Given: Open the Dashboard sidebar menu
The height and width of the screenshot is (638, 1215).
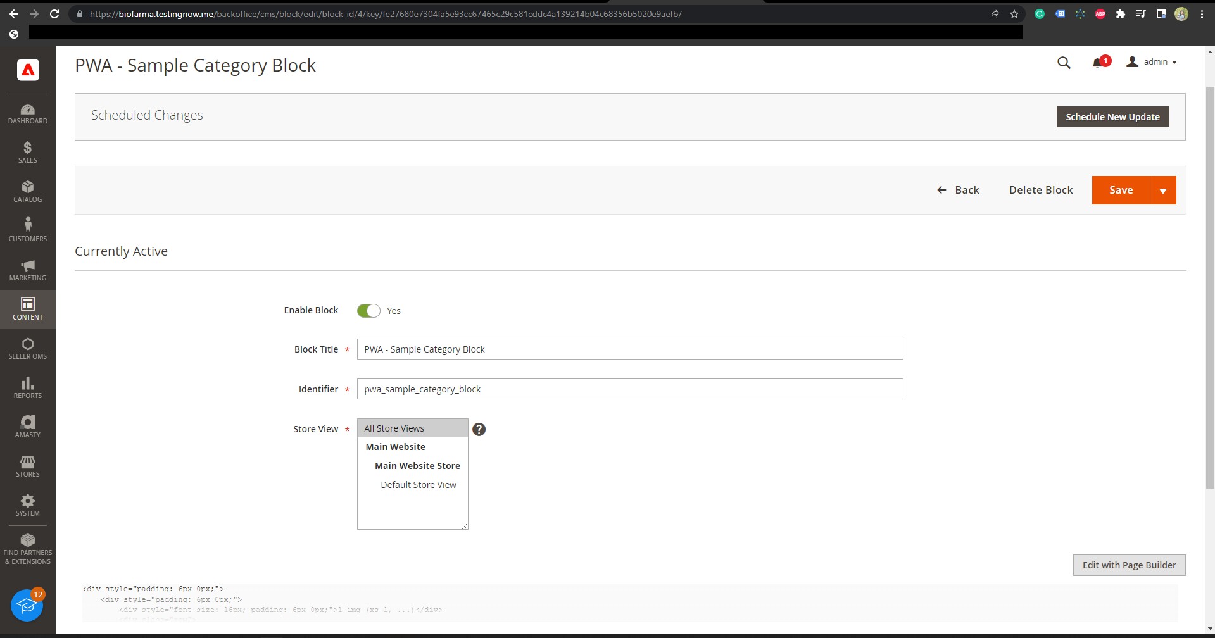Looking at the screenshot, I should coord(28,114).
